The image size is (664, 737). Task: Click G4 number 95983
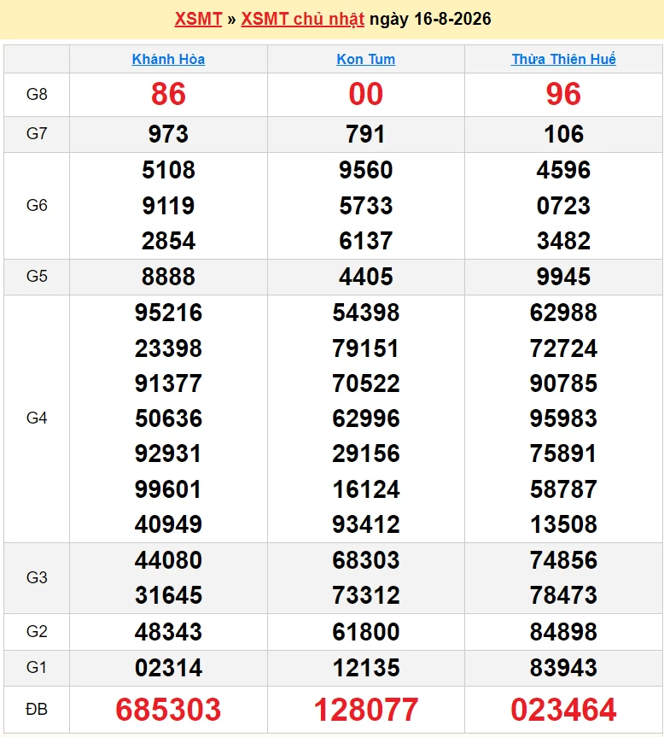(x=563, y=418)
